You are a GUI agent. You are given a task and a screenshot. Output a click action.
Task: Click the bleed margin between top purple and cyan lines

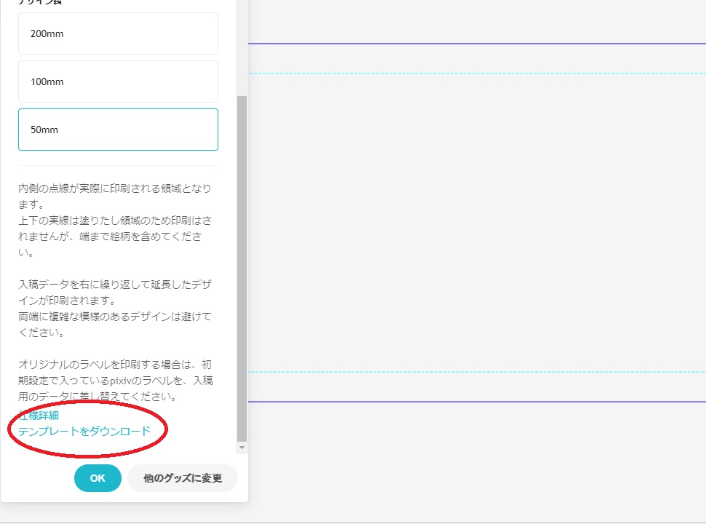click(x=477, y=59)
